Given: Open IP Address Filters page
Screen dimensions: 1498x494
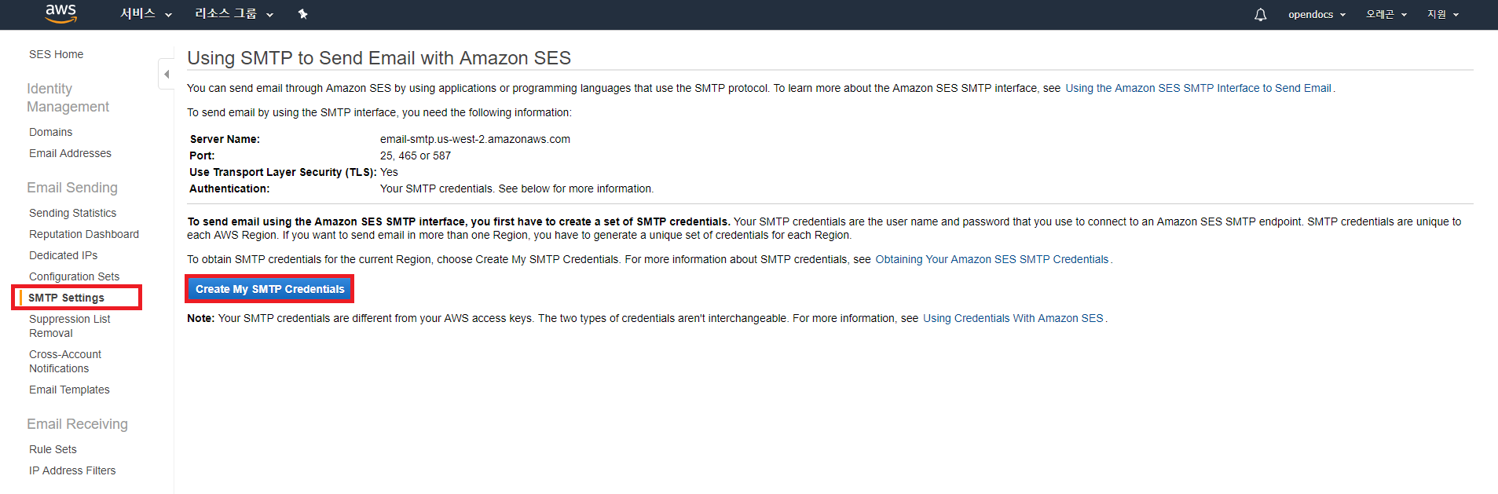Looking at the screenshot, I should (x=72, y=470).
